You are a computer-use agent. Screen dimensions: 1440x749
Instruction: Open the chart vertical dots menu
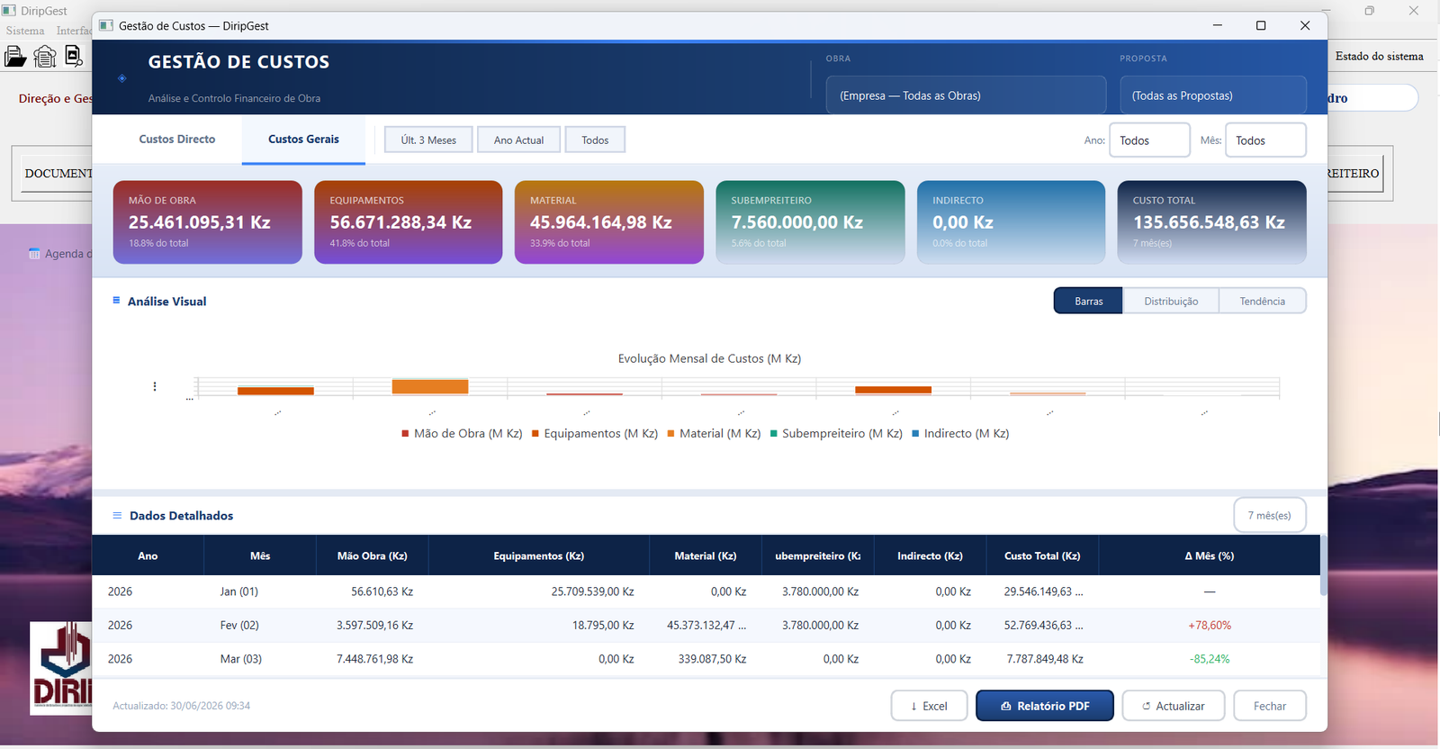[155, 386]
